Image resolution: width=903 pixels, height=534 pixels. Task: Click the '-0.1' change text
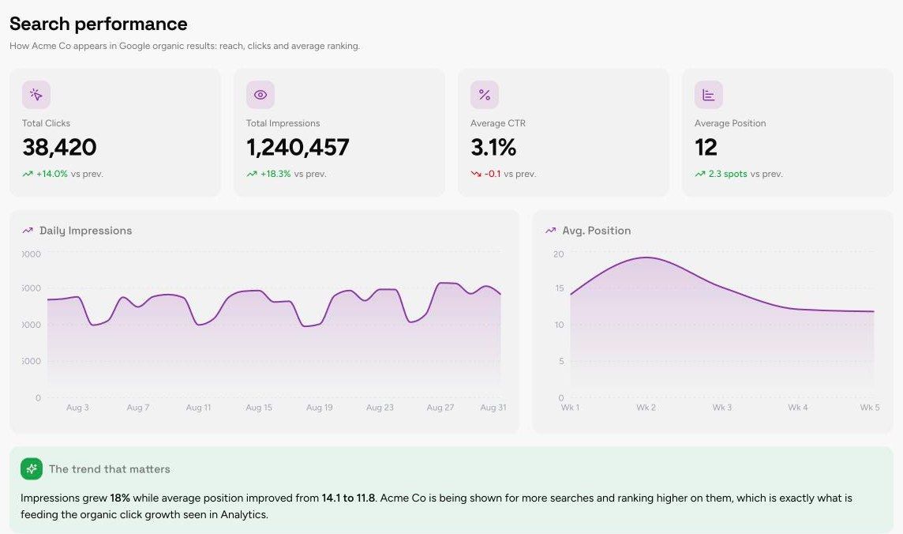coord(493,174)
